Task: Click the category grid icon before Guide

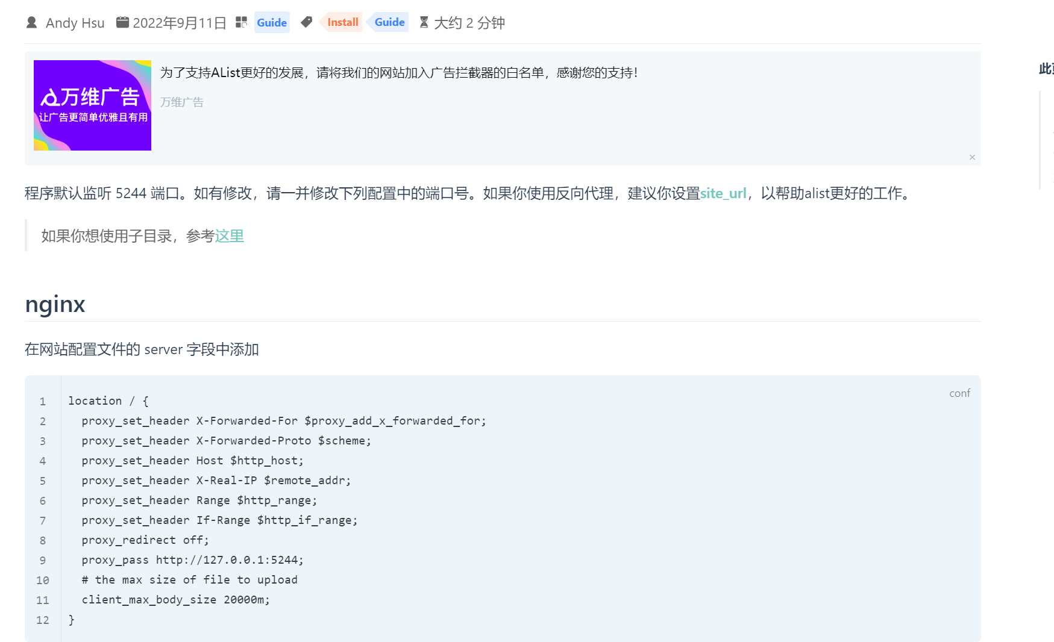Action: [x=241, y=22]
